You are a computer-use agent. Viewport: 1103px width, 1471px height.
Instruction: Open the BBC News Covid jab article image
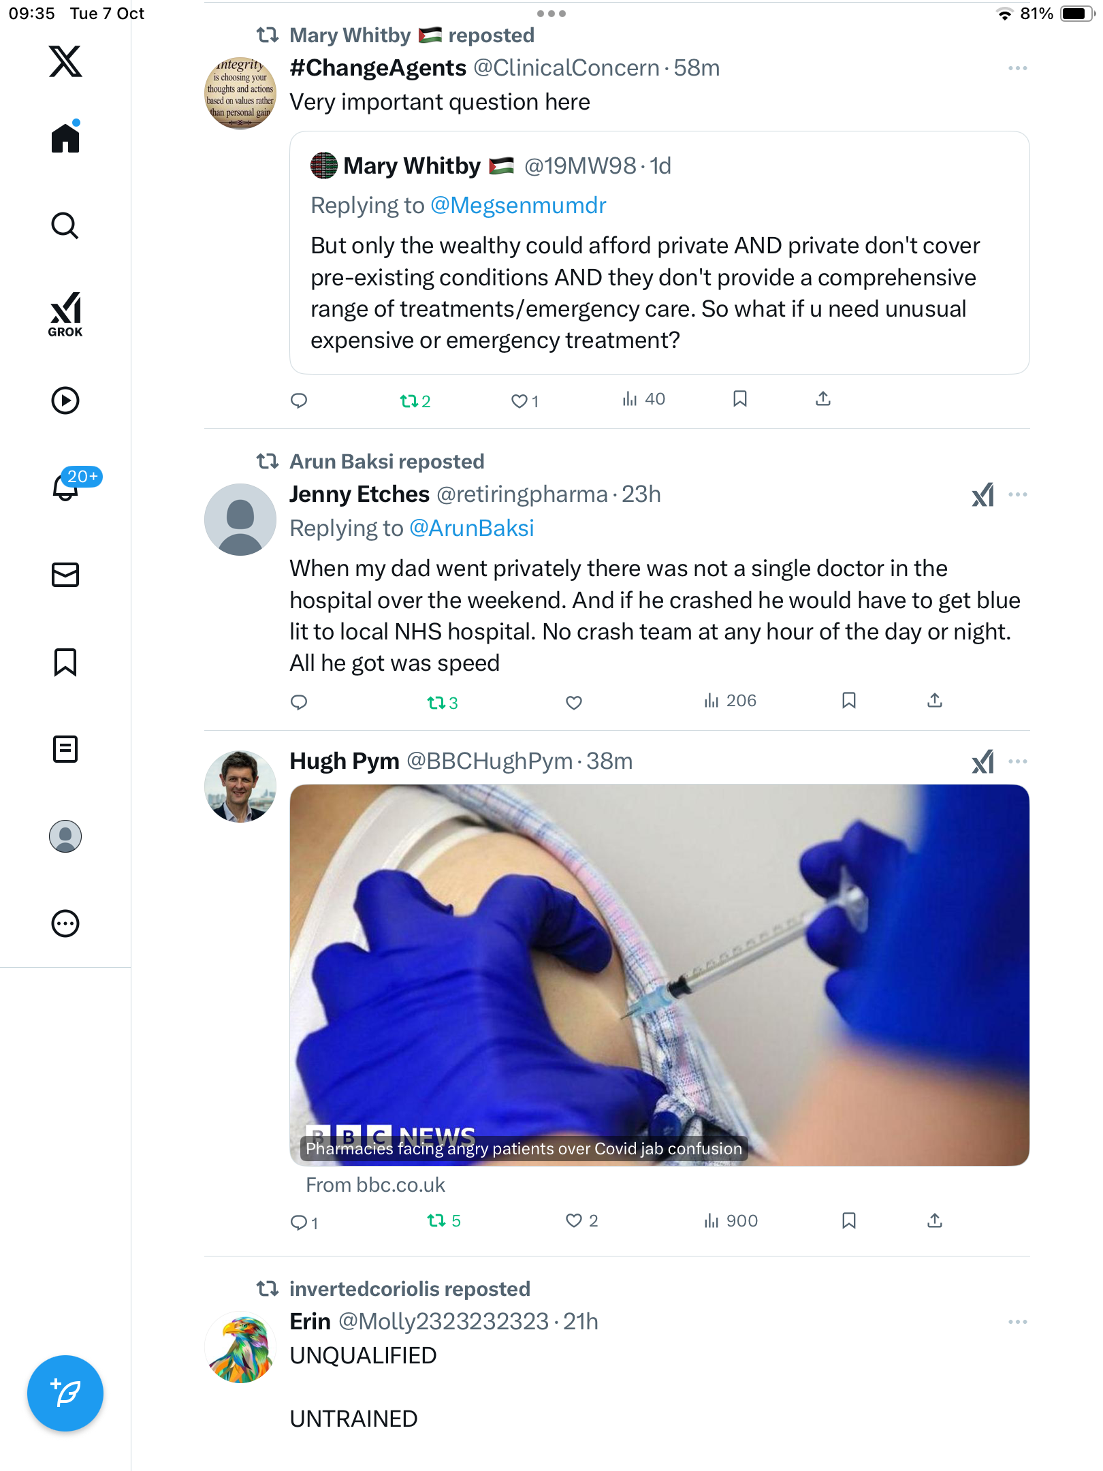659,975
